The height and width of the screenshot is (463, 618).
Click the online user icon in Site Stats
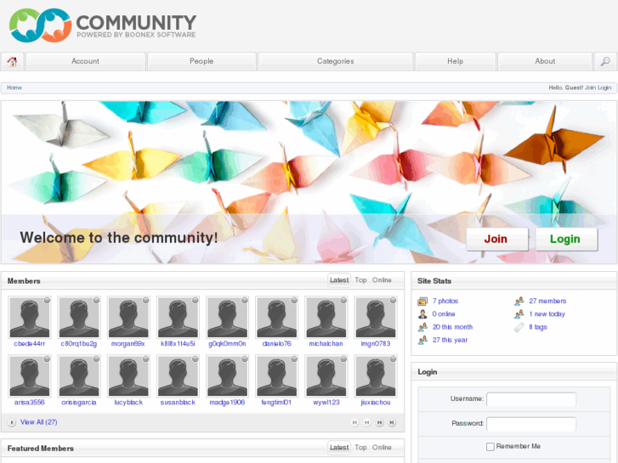click(422, 314)
